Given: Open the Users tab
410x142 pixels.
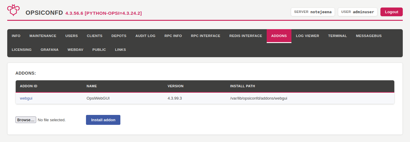Looking at the screenshot, I should [x=72, y=36].
